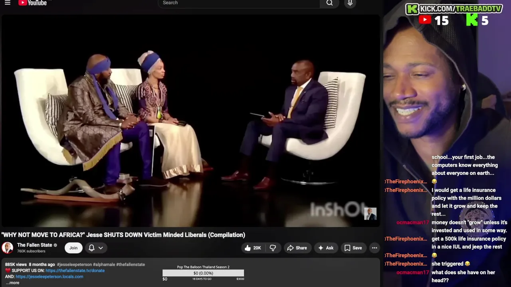Click the YouTube viewer count icon overlay
Viewport: 511px width, 287px height.
(x=425, y=20)
